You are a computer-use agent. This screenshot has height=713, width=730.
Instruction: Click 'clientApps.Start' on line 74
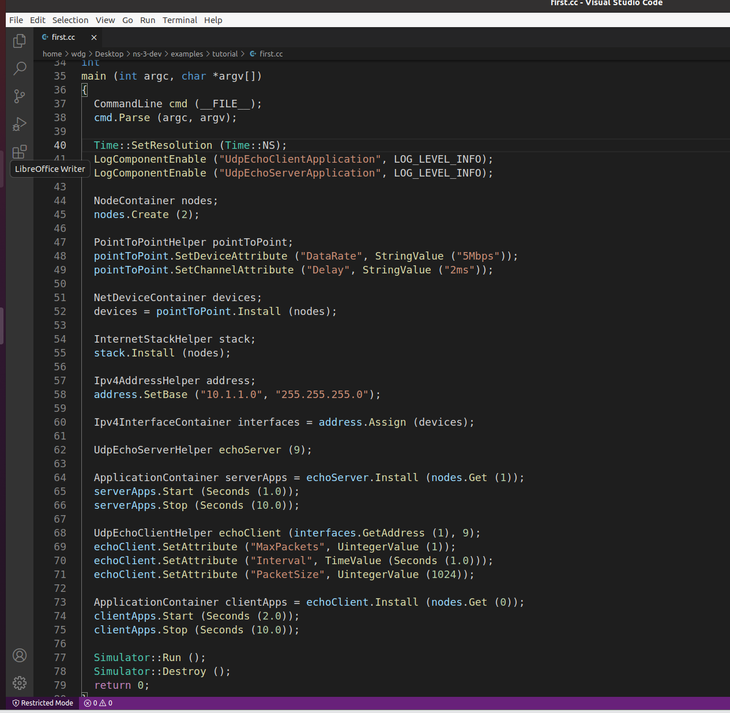pos(144,616)
